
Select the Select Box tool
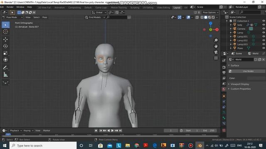click(5, 25)
